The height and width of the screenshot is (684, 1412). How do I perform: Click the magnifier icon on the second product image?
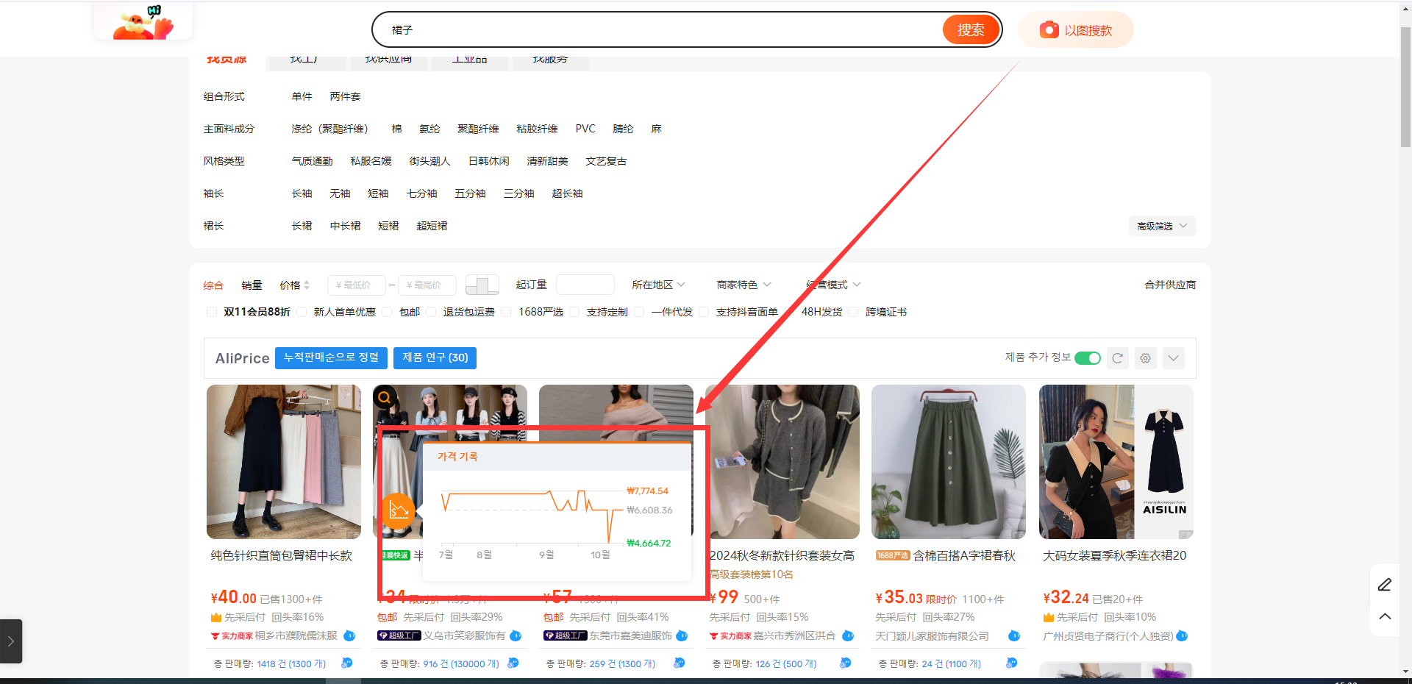(384, 397)
